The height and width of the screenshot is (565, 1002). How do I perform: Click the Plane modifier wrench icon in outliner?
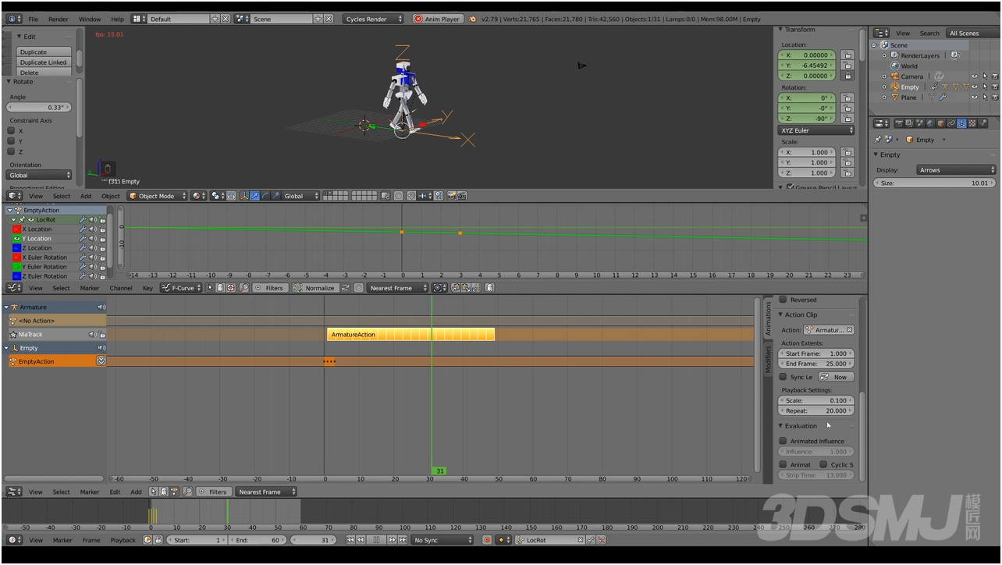tap(943, 98)
